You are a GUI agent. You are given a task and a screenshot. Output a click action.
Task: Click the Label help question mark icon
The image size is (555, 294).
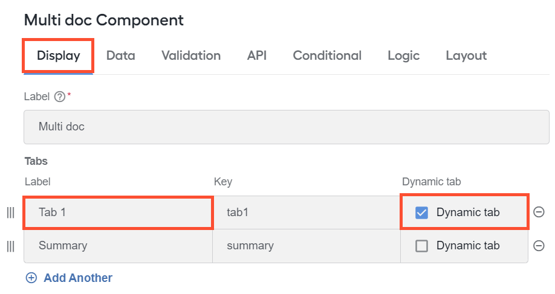click(x=59, y=97)
